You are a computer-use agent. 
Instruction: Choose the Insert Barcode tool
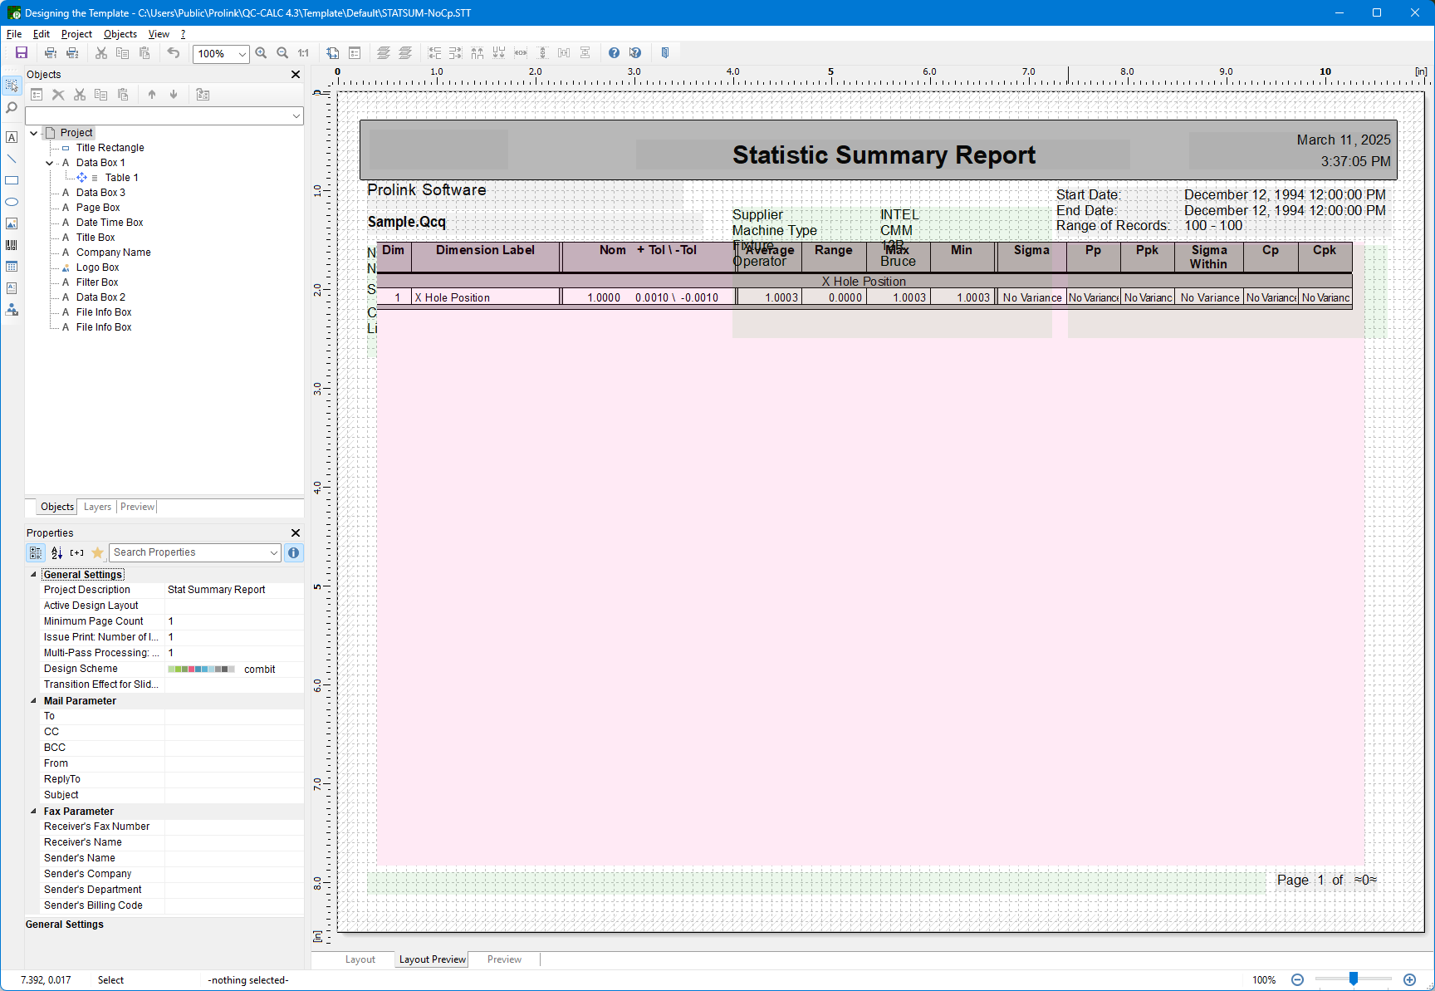click(x=12, y=245)
